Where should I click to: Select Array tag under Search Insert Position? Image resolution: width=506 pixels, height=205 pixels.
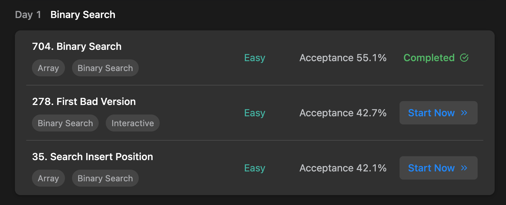point(48,178)
